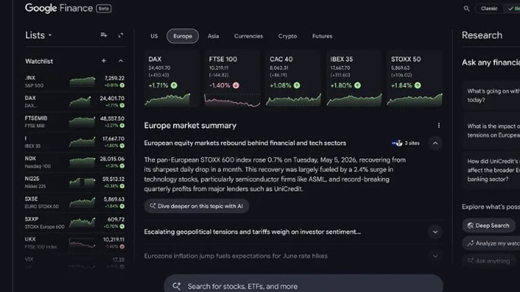Click the Europe market summary heading
Screen dimensions: 520x292
click(190, 126)
